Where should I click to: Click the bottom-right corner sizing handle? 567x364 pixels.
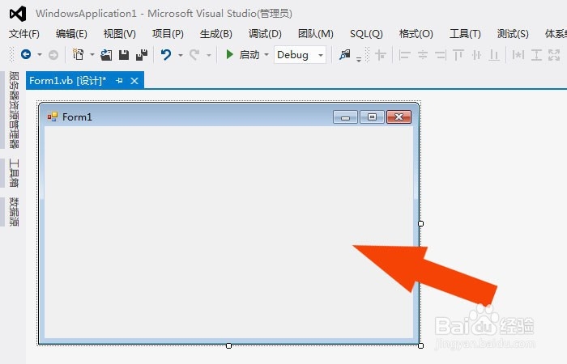point(420,345)
